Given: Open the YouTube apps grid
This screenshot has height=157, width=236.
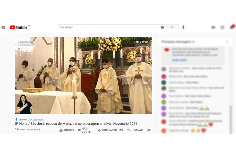Looking at the screenshot, I should pyautogui.click(x=222, y=27).
